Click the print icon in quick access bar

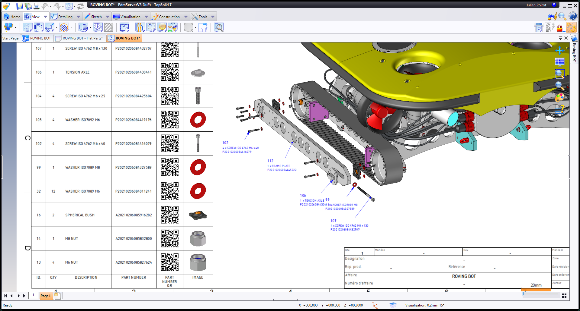tap(37, 6)
